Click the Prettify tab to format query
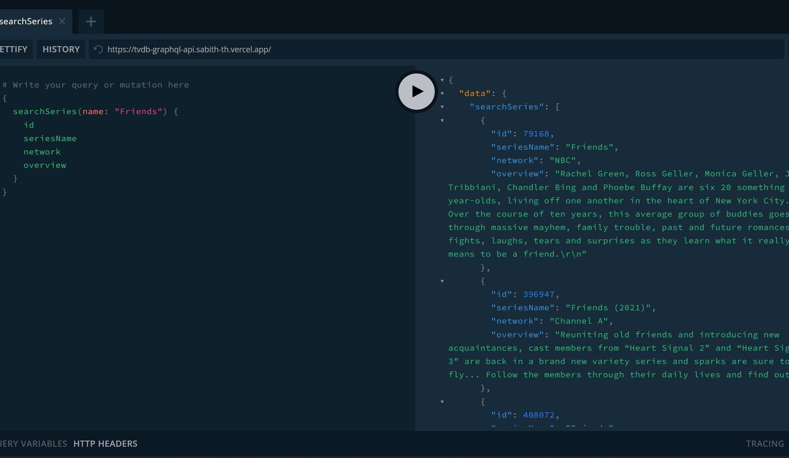Screen dimensions: 789x458 [13, 50]
